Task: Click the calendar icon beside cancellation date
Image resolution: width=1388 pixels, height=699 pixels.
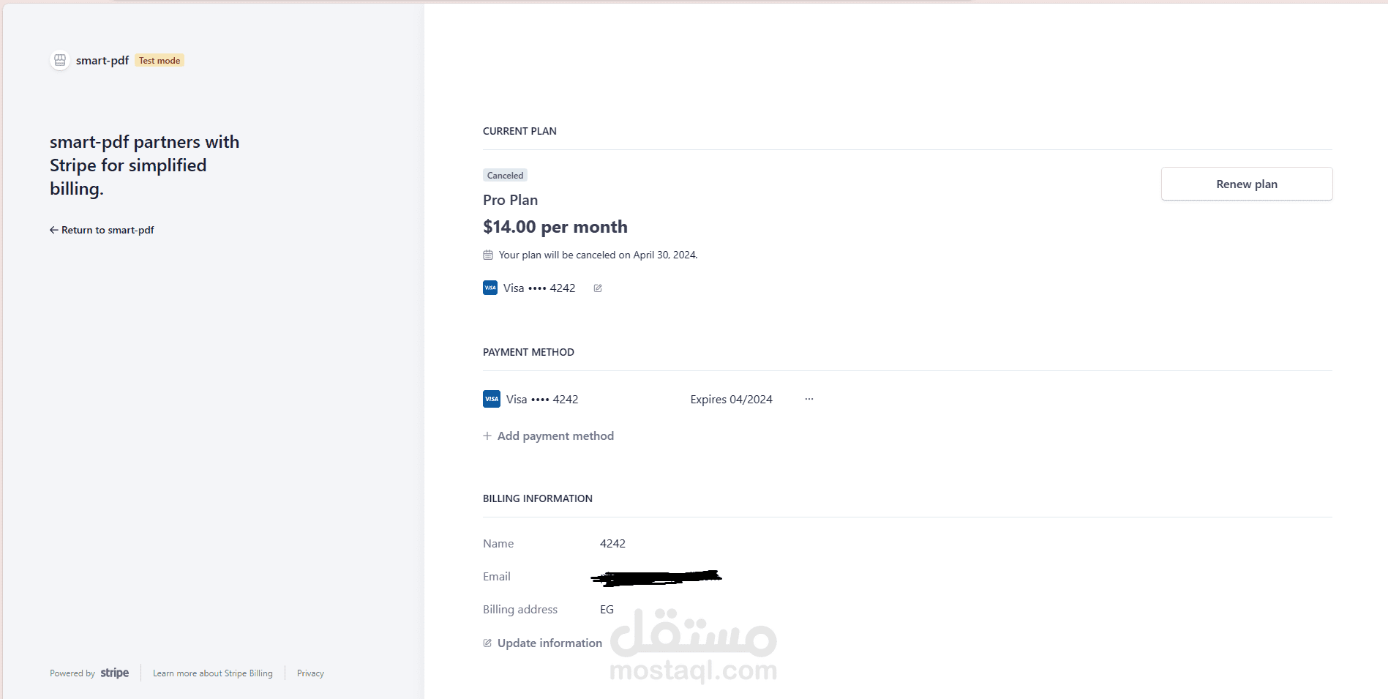Action: point(488,255)
